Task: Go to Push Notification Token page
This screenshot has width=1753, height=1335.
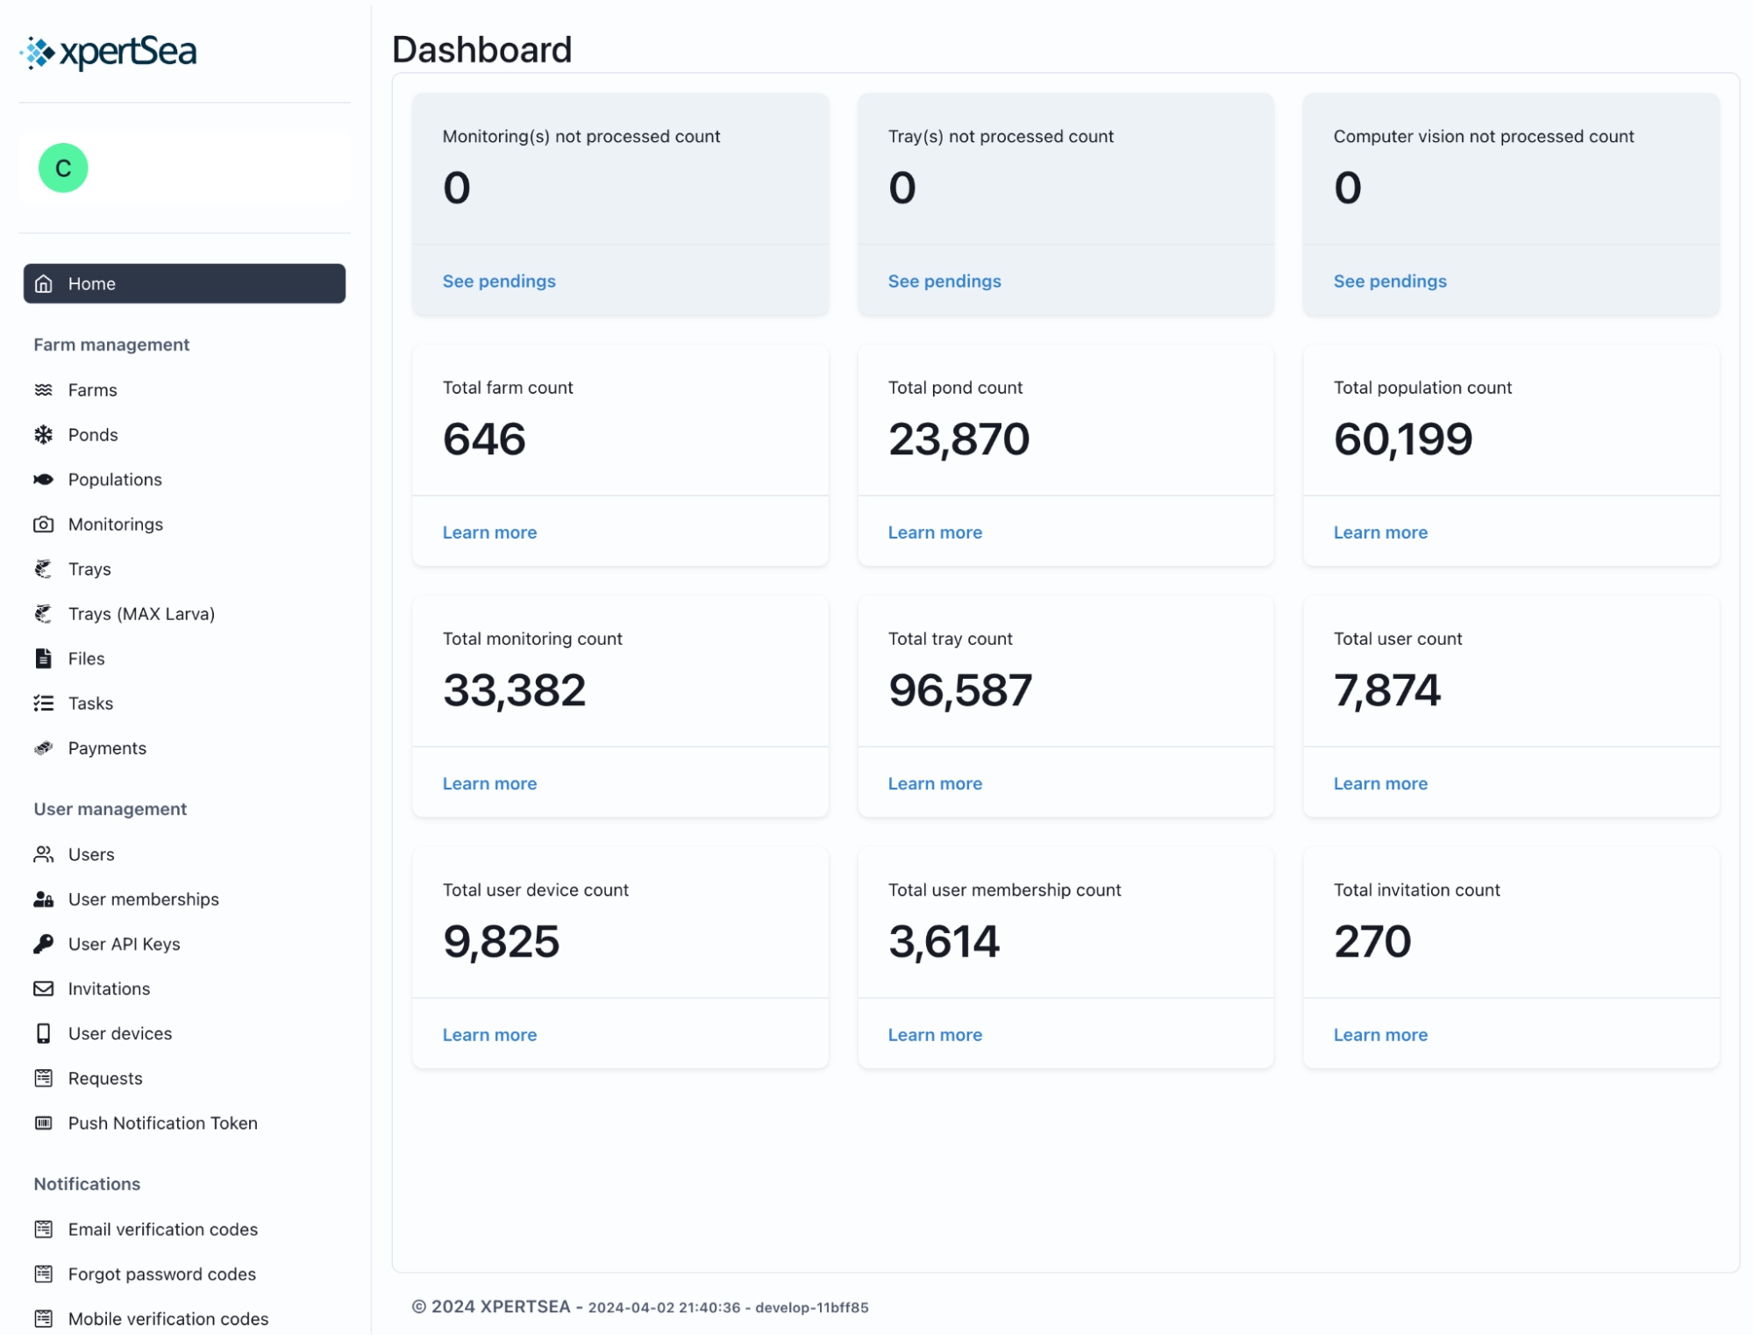Action: [162, 1123]
